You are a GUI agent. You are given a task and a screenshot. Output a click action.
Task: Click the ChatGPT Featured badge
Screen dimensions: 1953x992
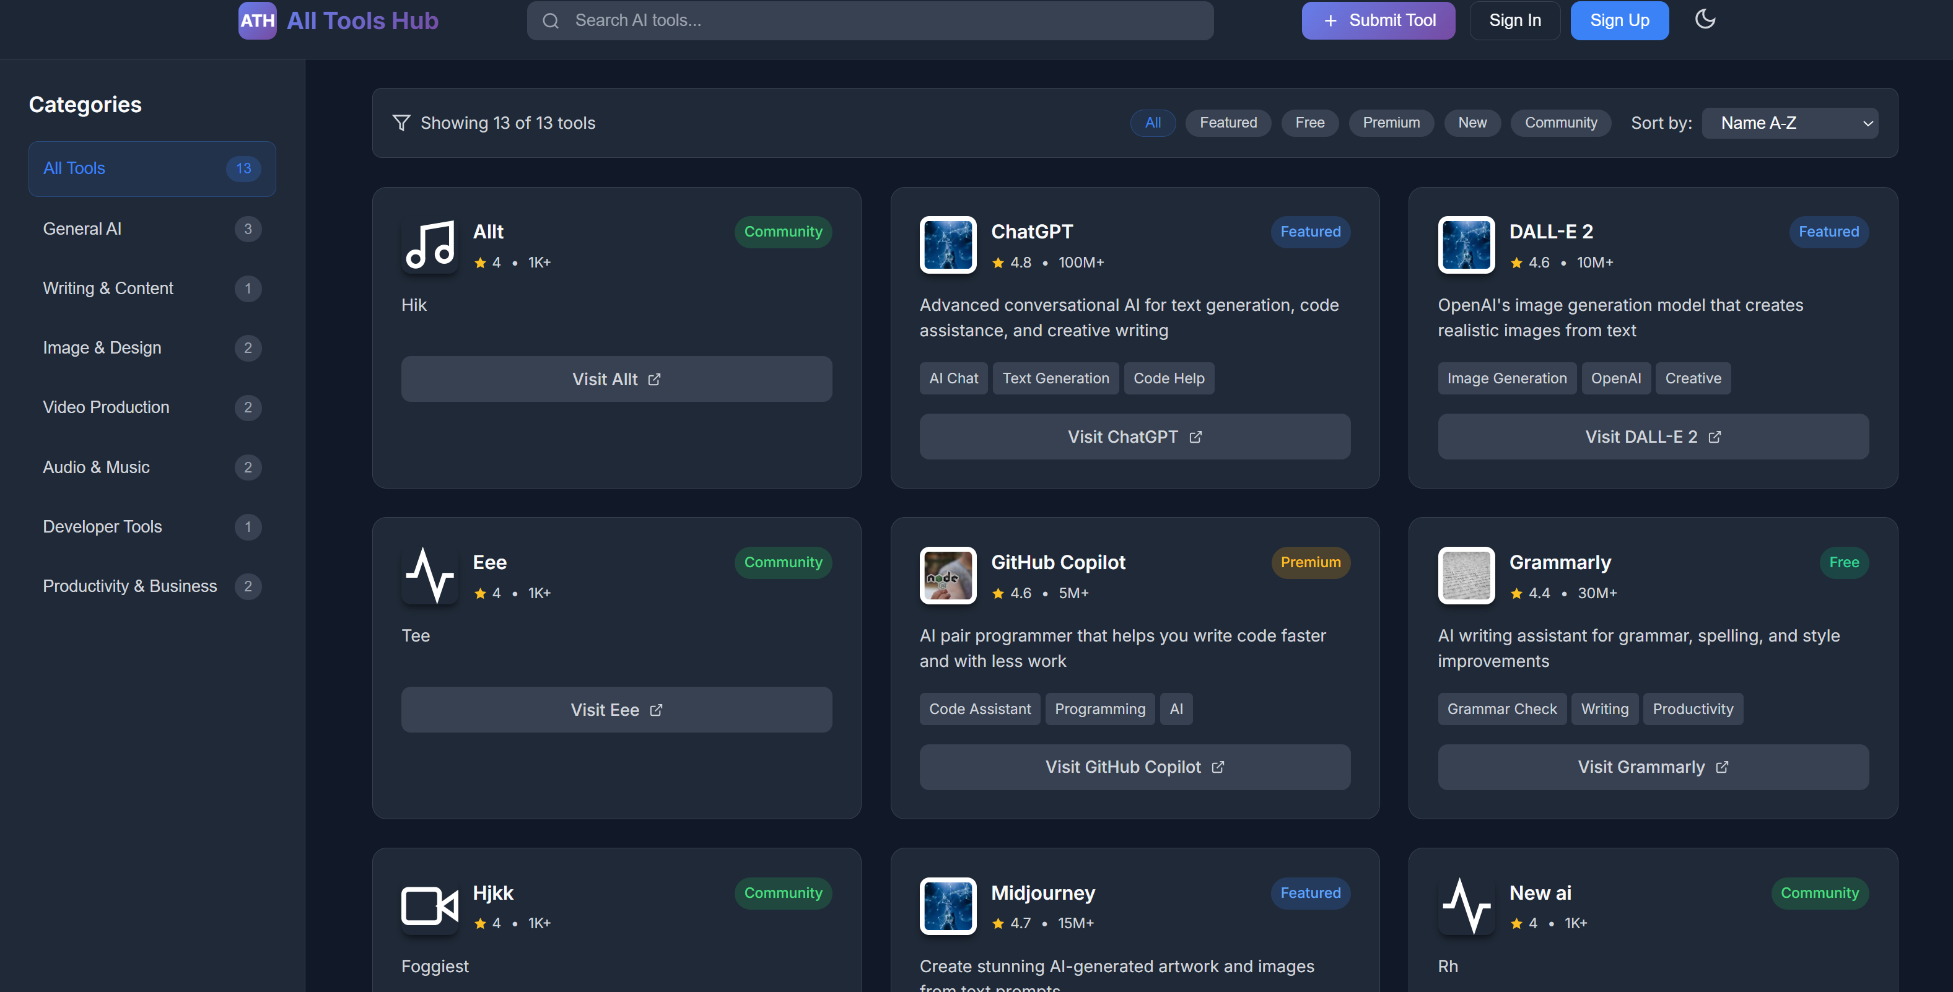(x=1310, y=232)
